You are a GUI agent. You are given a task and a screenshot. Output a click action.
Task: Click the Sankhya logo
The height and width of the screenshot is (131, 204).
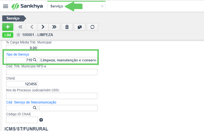pyautogui.click(x=27, y=6)
